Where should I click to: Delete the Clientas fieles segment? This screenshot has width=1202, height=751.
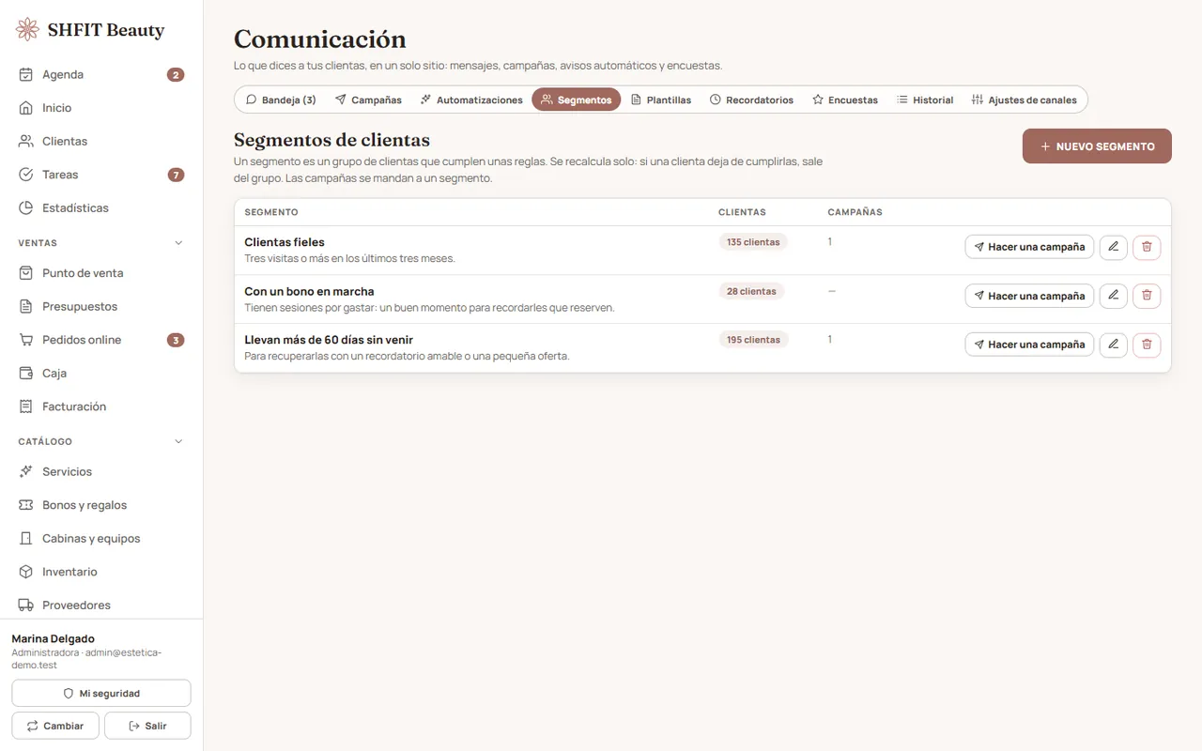pos(1147,247)
